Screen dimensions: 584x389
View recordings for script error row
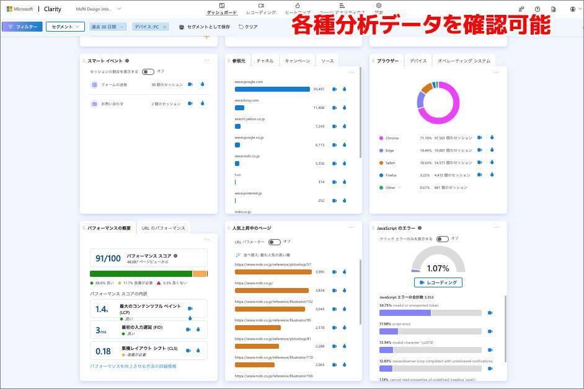click(x=490, y=331)
